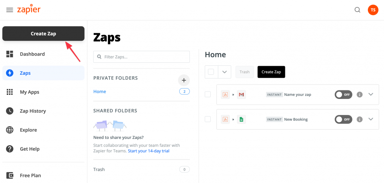Expand the Name your zap chevron

point(371,94)
